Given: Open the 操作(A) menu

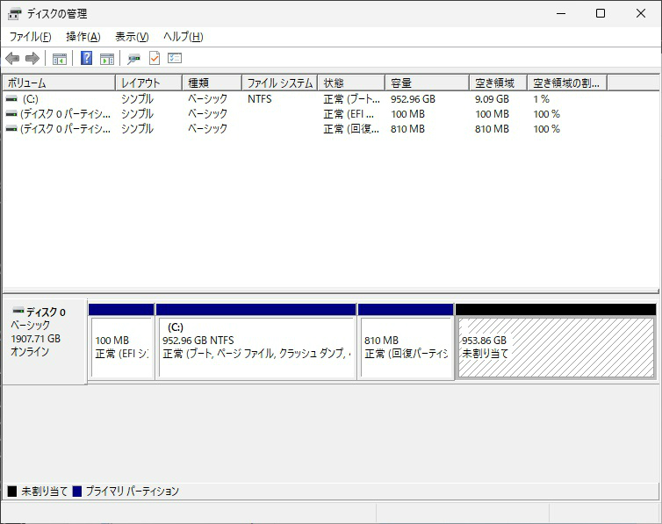Looking at the screenshot, I should 83,37.
